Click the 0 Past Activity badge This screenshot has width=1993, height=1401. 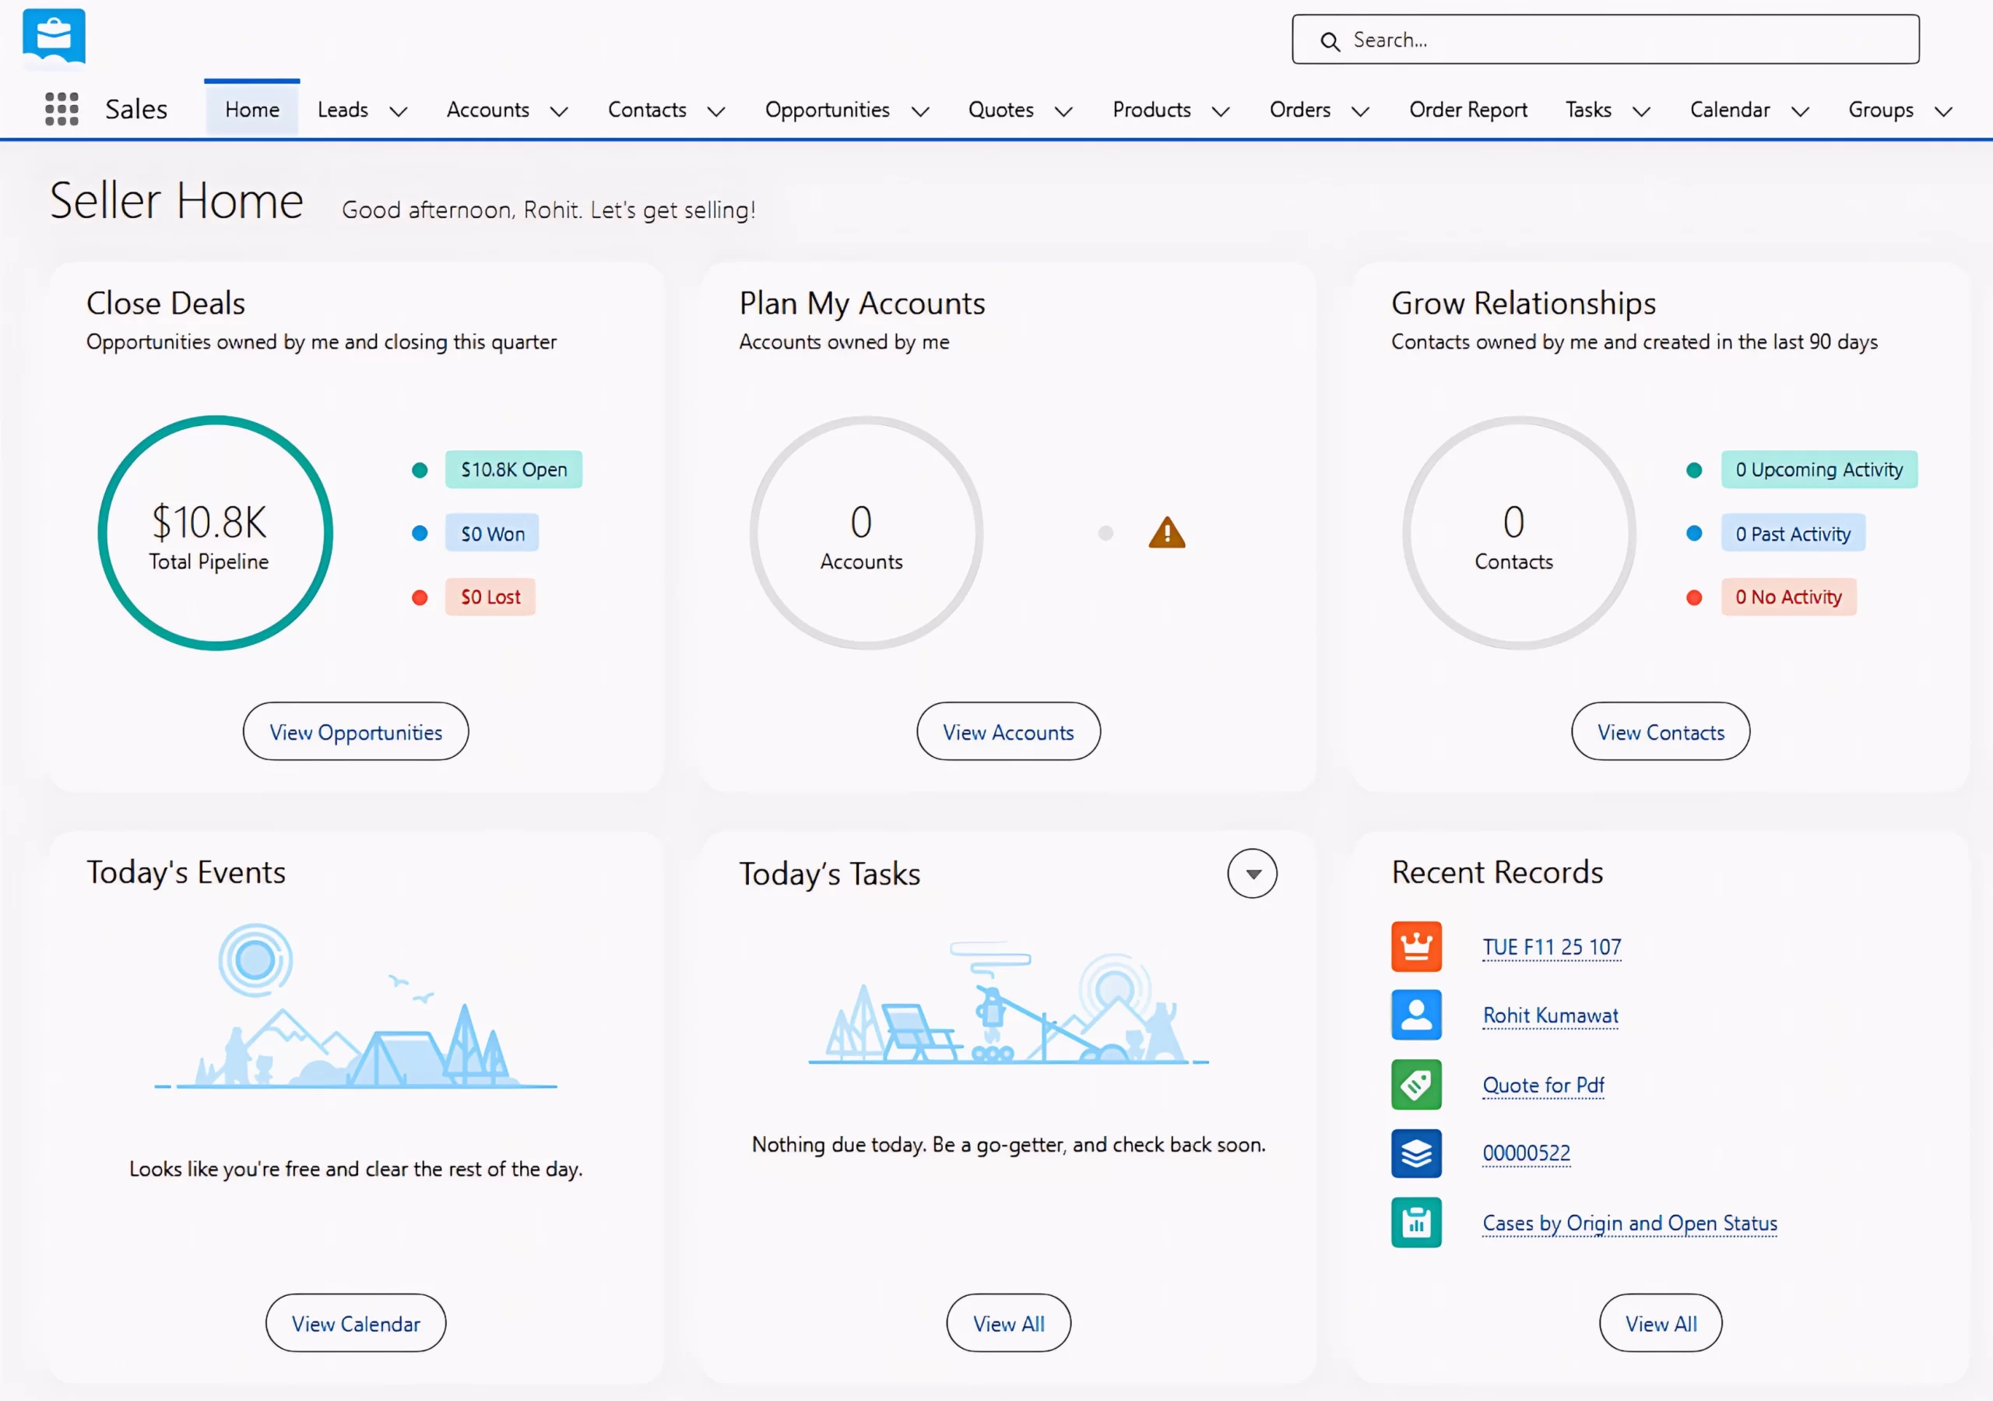click(x=1794, y=533)
